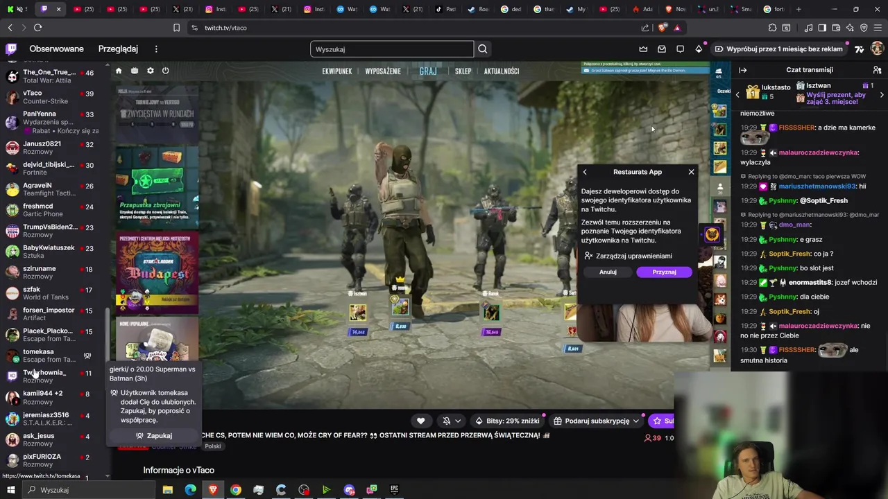
Task: Click the CS2 settings gear in stream
Action: click(150, 71)
